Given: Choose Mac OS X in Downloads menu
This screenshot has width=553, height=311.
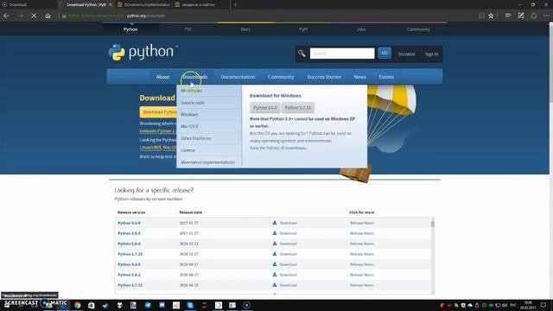Looking at the screenshot, I should pyautogui.click(x=209, y=126).
